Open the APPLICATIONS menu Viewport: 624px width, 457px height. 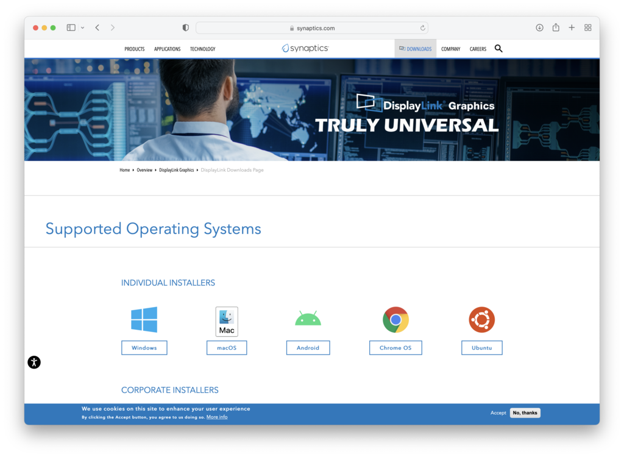pos(167,49)
